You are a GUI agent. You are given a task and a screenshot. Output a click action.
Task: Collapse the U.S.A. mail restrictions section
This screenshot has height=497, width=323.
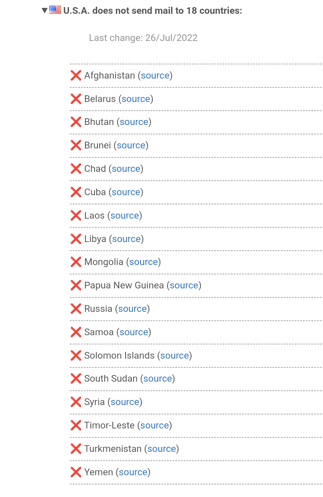click(x=45, y=10)
